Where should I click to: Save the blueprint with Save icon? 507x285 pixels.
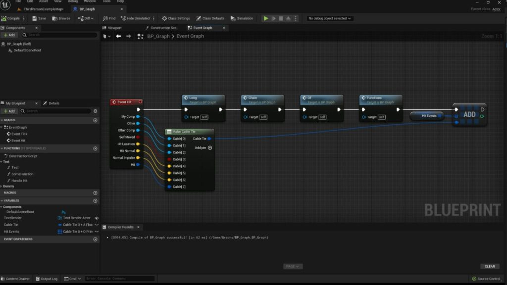35,18
